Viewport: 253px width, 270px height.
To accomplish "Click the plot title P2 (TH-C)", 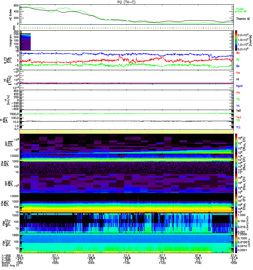I will coord(126,2).
